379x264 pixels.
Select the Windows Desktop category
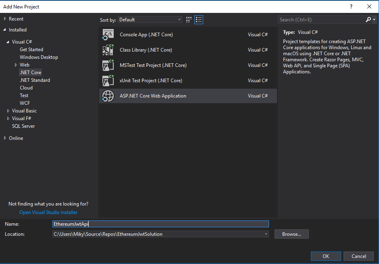click(39, 57)
